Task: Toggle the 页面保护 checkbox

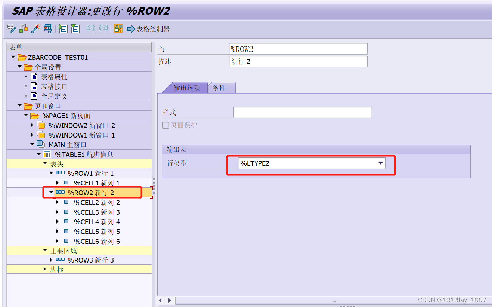Action: (165, 125)
